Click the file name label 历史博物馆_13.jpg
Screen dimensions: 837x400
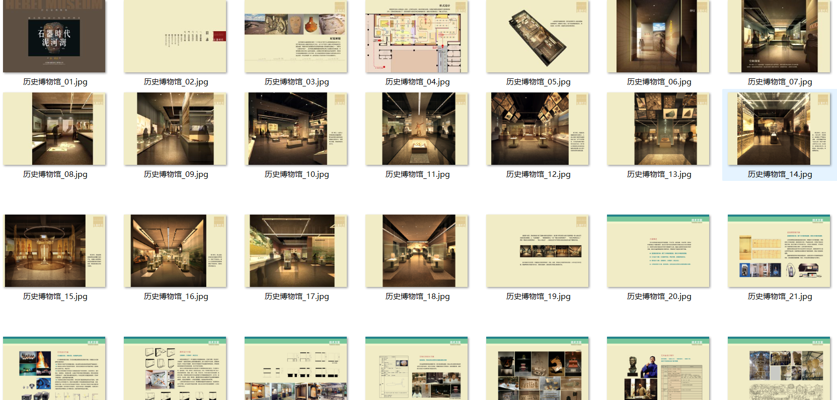pyautogui.click(x=659, y=174)
